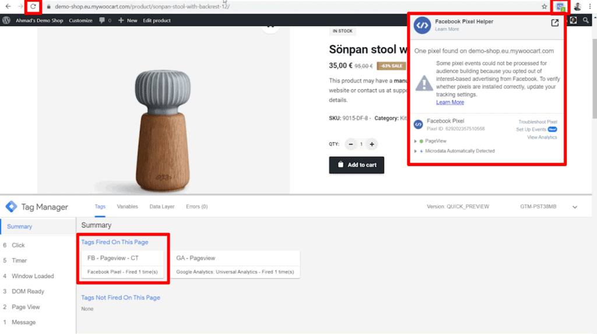
Task: Open Ahmad's Demo Shop admin menu
Action: click(39, 20)
